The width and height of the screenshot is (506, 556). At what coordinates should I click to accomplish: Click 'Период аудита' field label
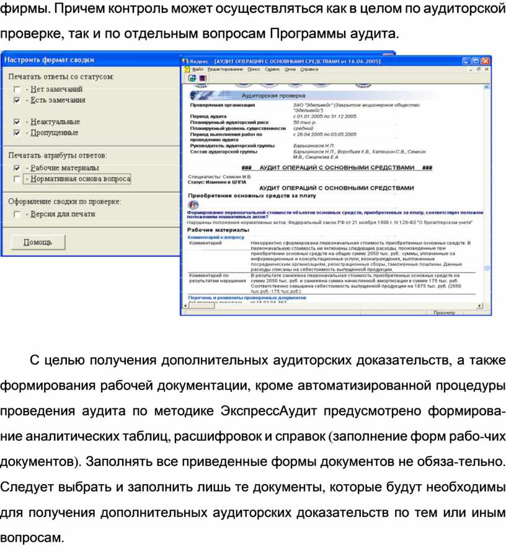208,117
